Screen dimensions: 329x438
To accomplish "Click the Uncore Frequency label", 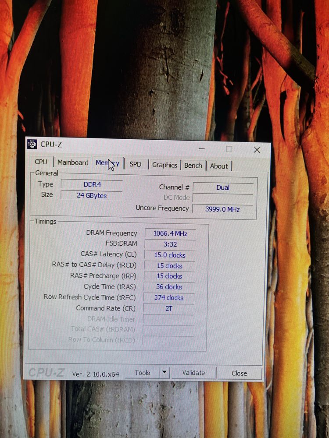I will pos(162,208).
